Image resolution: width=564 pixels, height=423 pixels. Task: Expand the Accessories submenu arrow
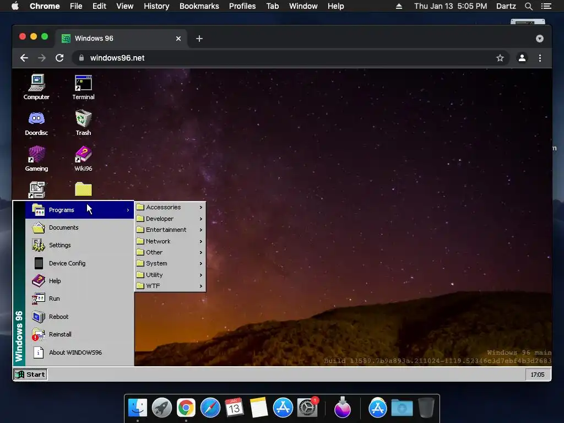click(x=200, y=207)
